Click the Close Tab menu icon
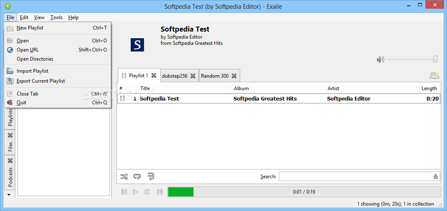 pos(10,93)
